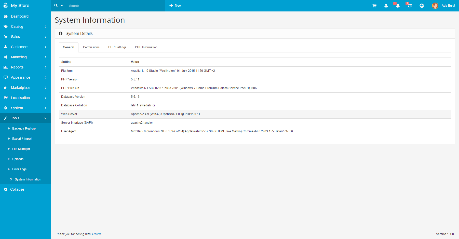459x239 pixels.
Task: Click the plus icon beside New
Action: [171, 6]
